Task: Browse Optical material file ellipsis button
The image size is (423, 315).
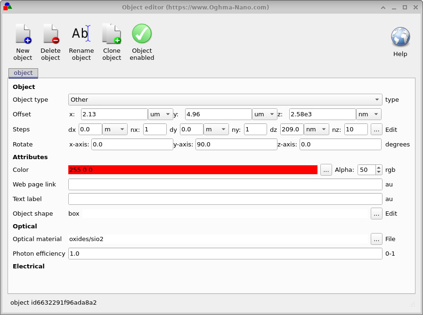Action: click(376, 239)
